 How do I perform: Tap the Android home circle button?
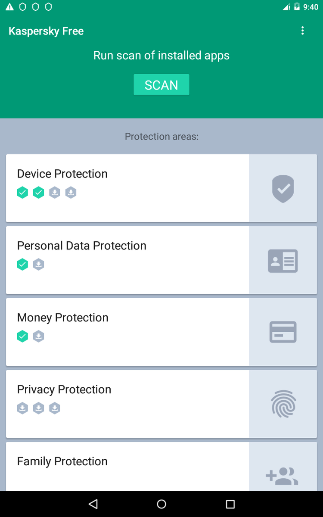pyautogui.click(x=161, y=504)
